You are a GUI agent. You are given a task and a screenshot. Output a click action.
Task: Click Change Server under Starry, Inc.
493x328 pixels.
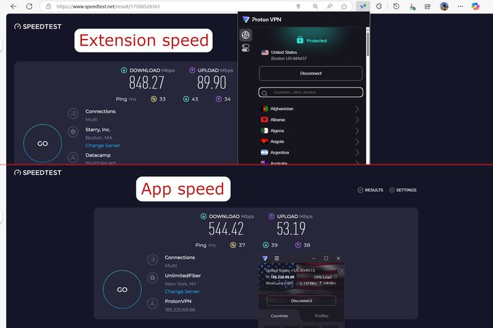click(x=103, y=146)
